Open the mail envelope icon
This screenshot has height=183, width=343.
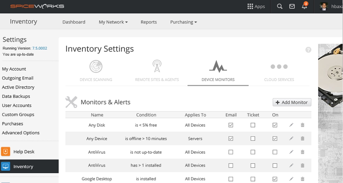(292, 6)
